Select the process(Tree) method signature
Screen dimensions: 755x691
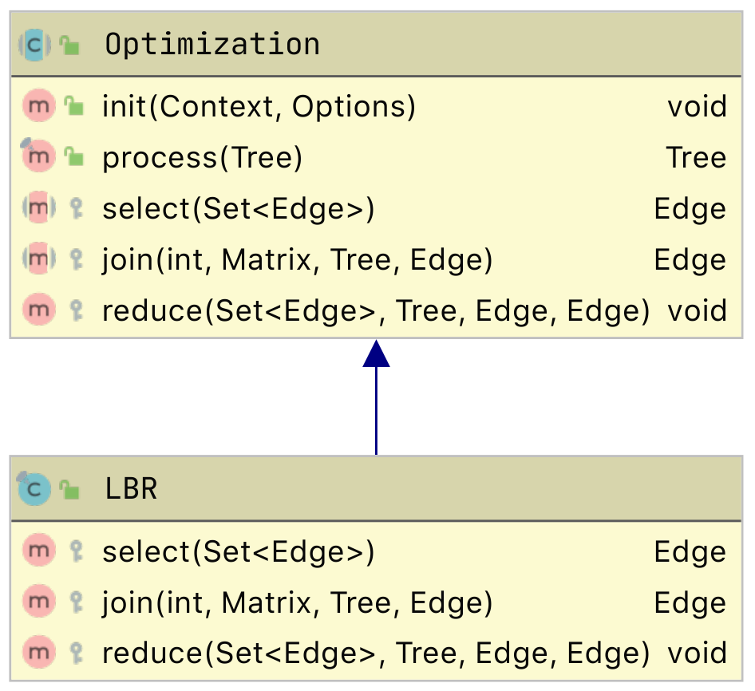click(202, 157)
